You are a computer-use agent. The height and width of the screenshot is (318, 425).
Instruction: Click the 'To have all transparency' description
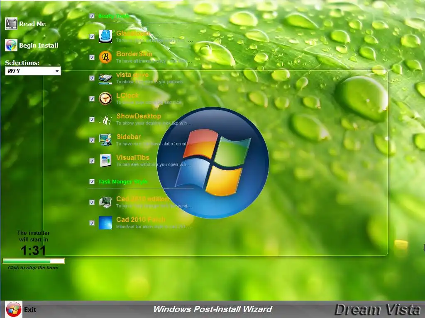click(154, 61)
